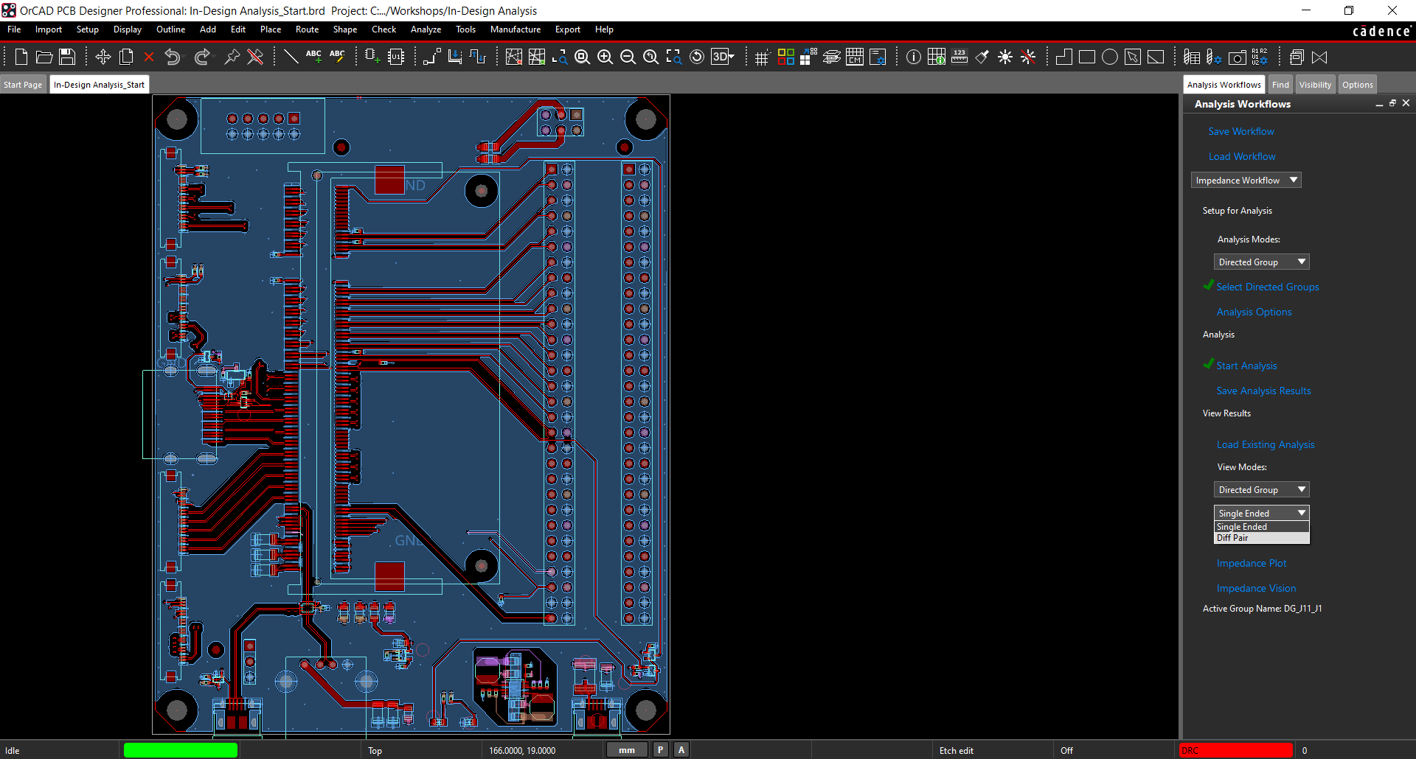Open the Route menu
Viewport: 1416px width, 759px height.
pyautogui.click(x=307, y=29)
